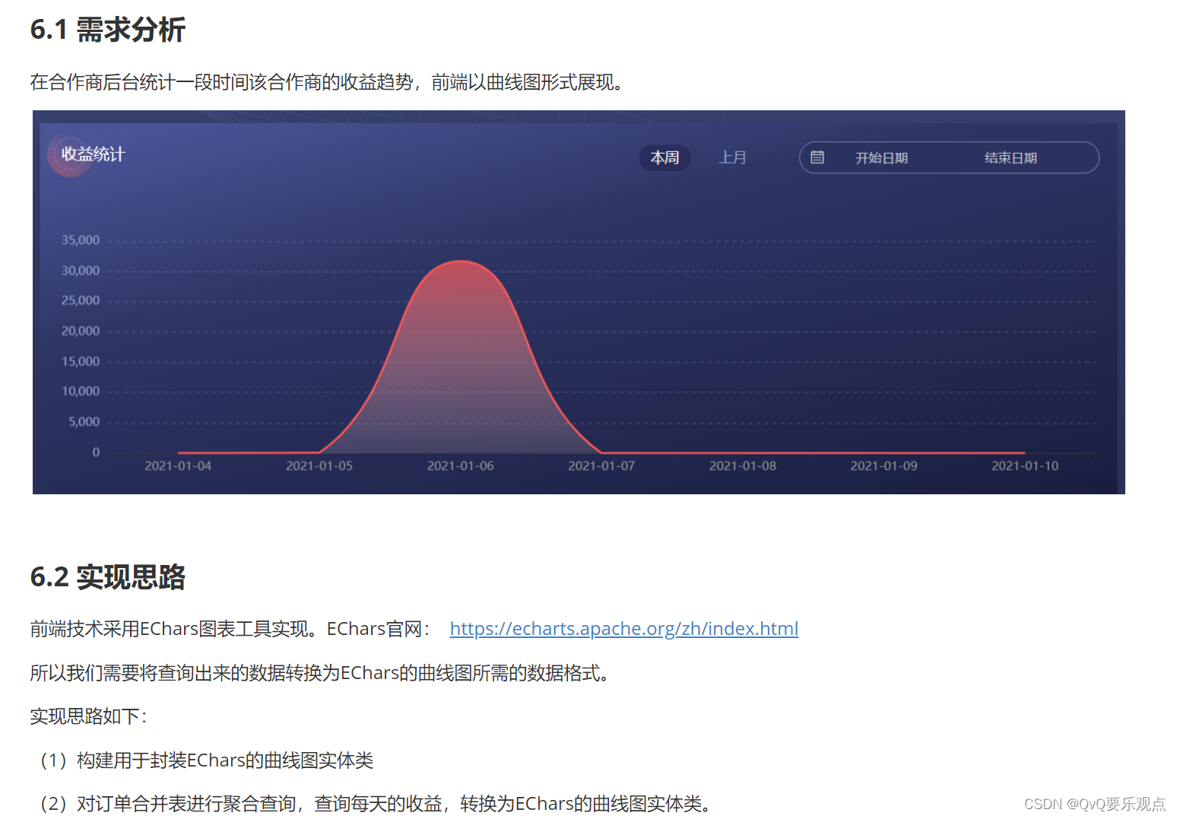The width and height of the screenshot is (1177, 819).
Task: Select the 本周 tab in chart
Action: pos(665,157)
